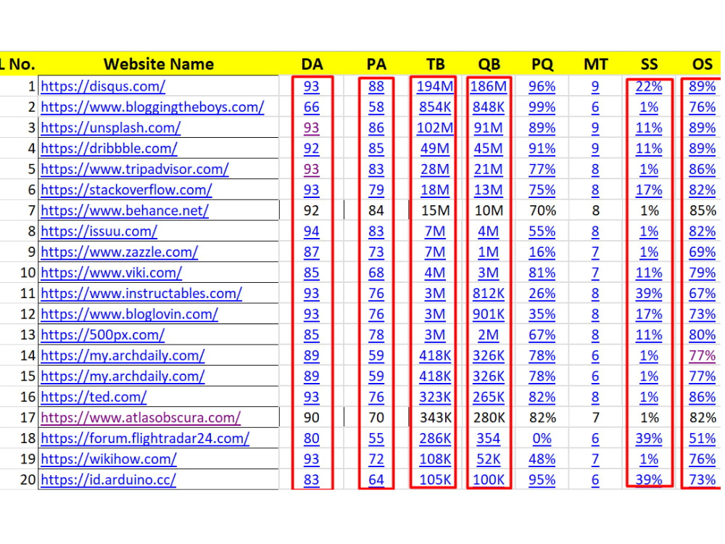Click DA value 94 for issuu
Screen dimensions: 725x544
click(311, 231)
